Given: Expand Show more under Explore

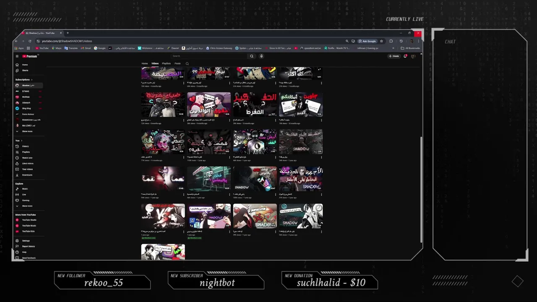Looking at the screenshot, I should click(29, 206).
